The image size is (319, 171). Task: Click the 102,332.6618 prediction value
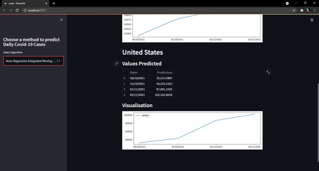click(x=163, y=95)
